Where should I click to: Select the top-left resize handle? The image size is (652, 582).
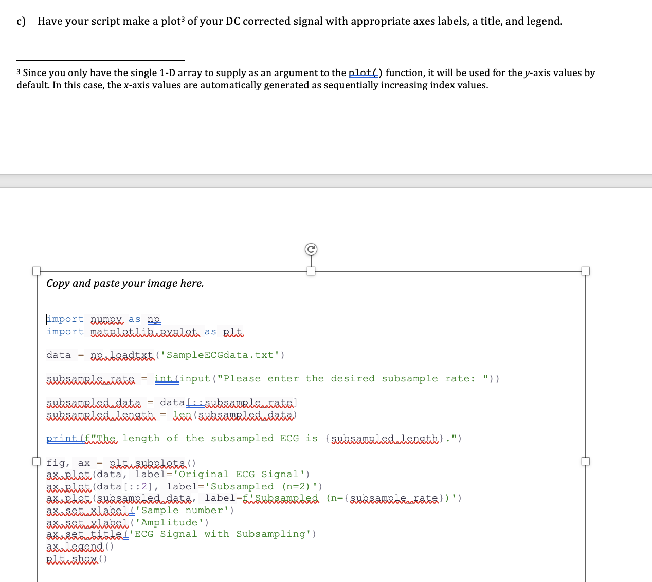[36, 270]
